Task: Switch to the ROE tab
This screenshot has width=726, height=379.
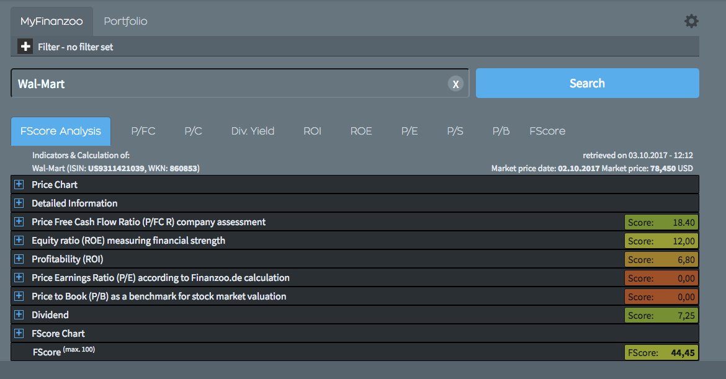Action: (x=361, y=131)
